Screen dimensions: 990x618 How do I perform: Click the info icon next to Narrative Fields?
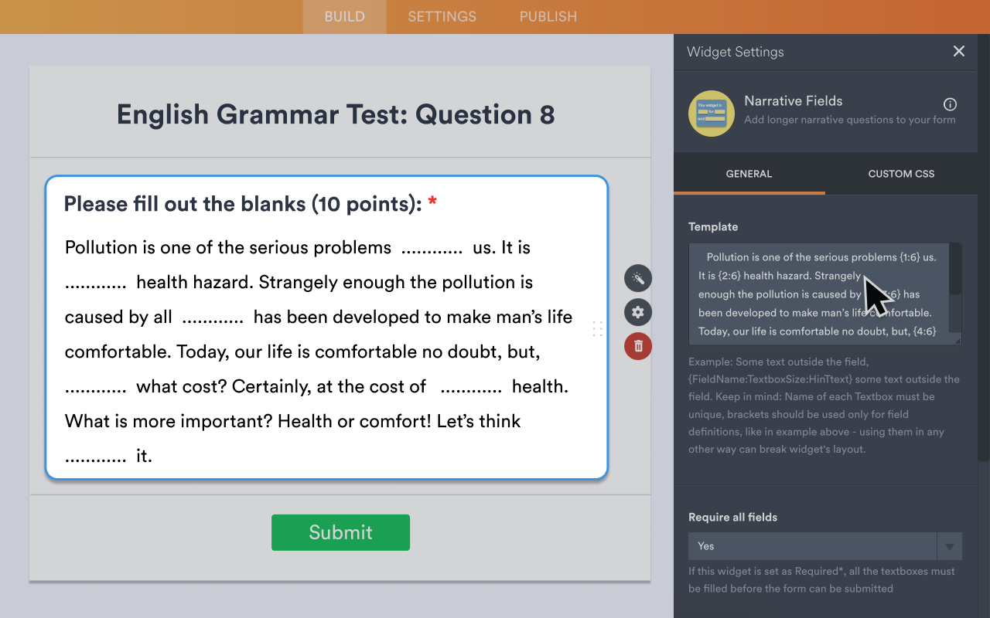949,104
